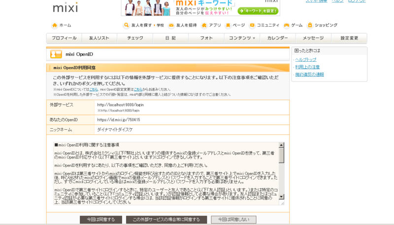The width and height of the screenshot is (394, 225).
Task: Select the 設定変更 tab
Action: (x=349, y=38)
